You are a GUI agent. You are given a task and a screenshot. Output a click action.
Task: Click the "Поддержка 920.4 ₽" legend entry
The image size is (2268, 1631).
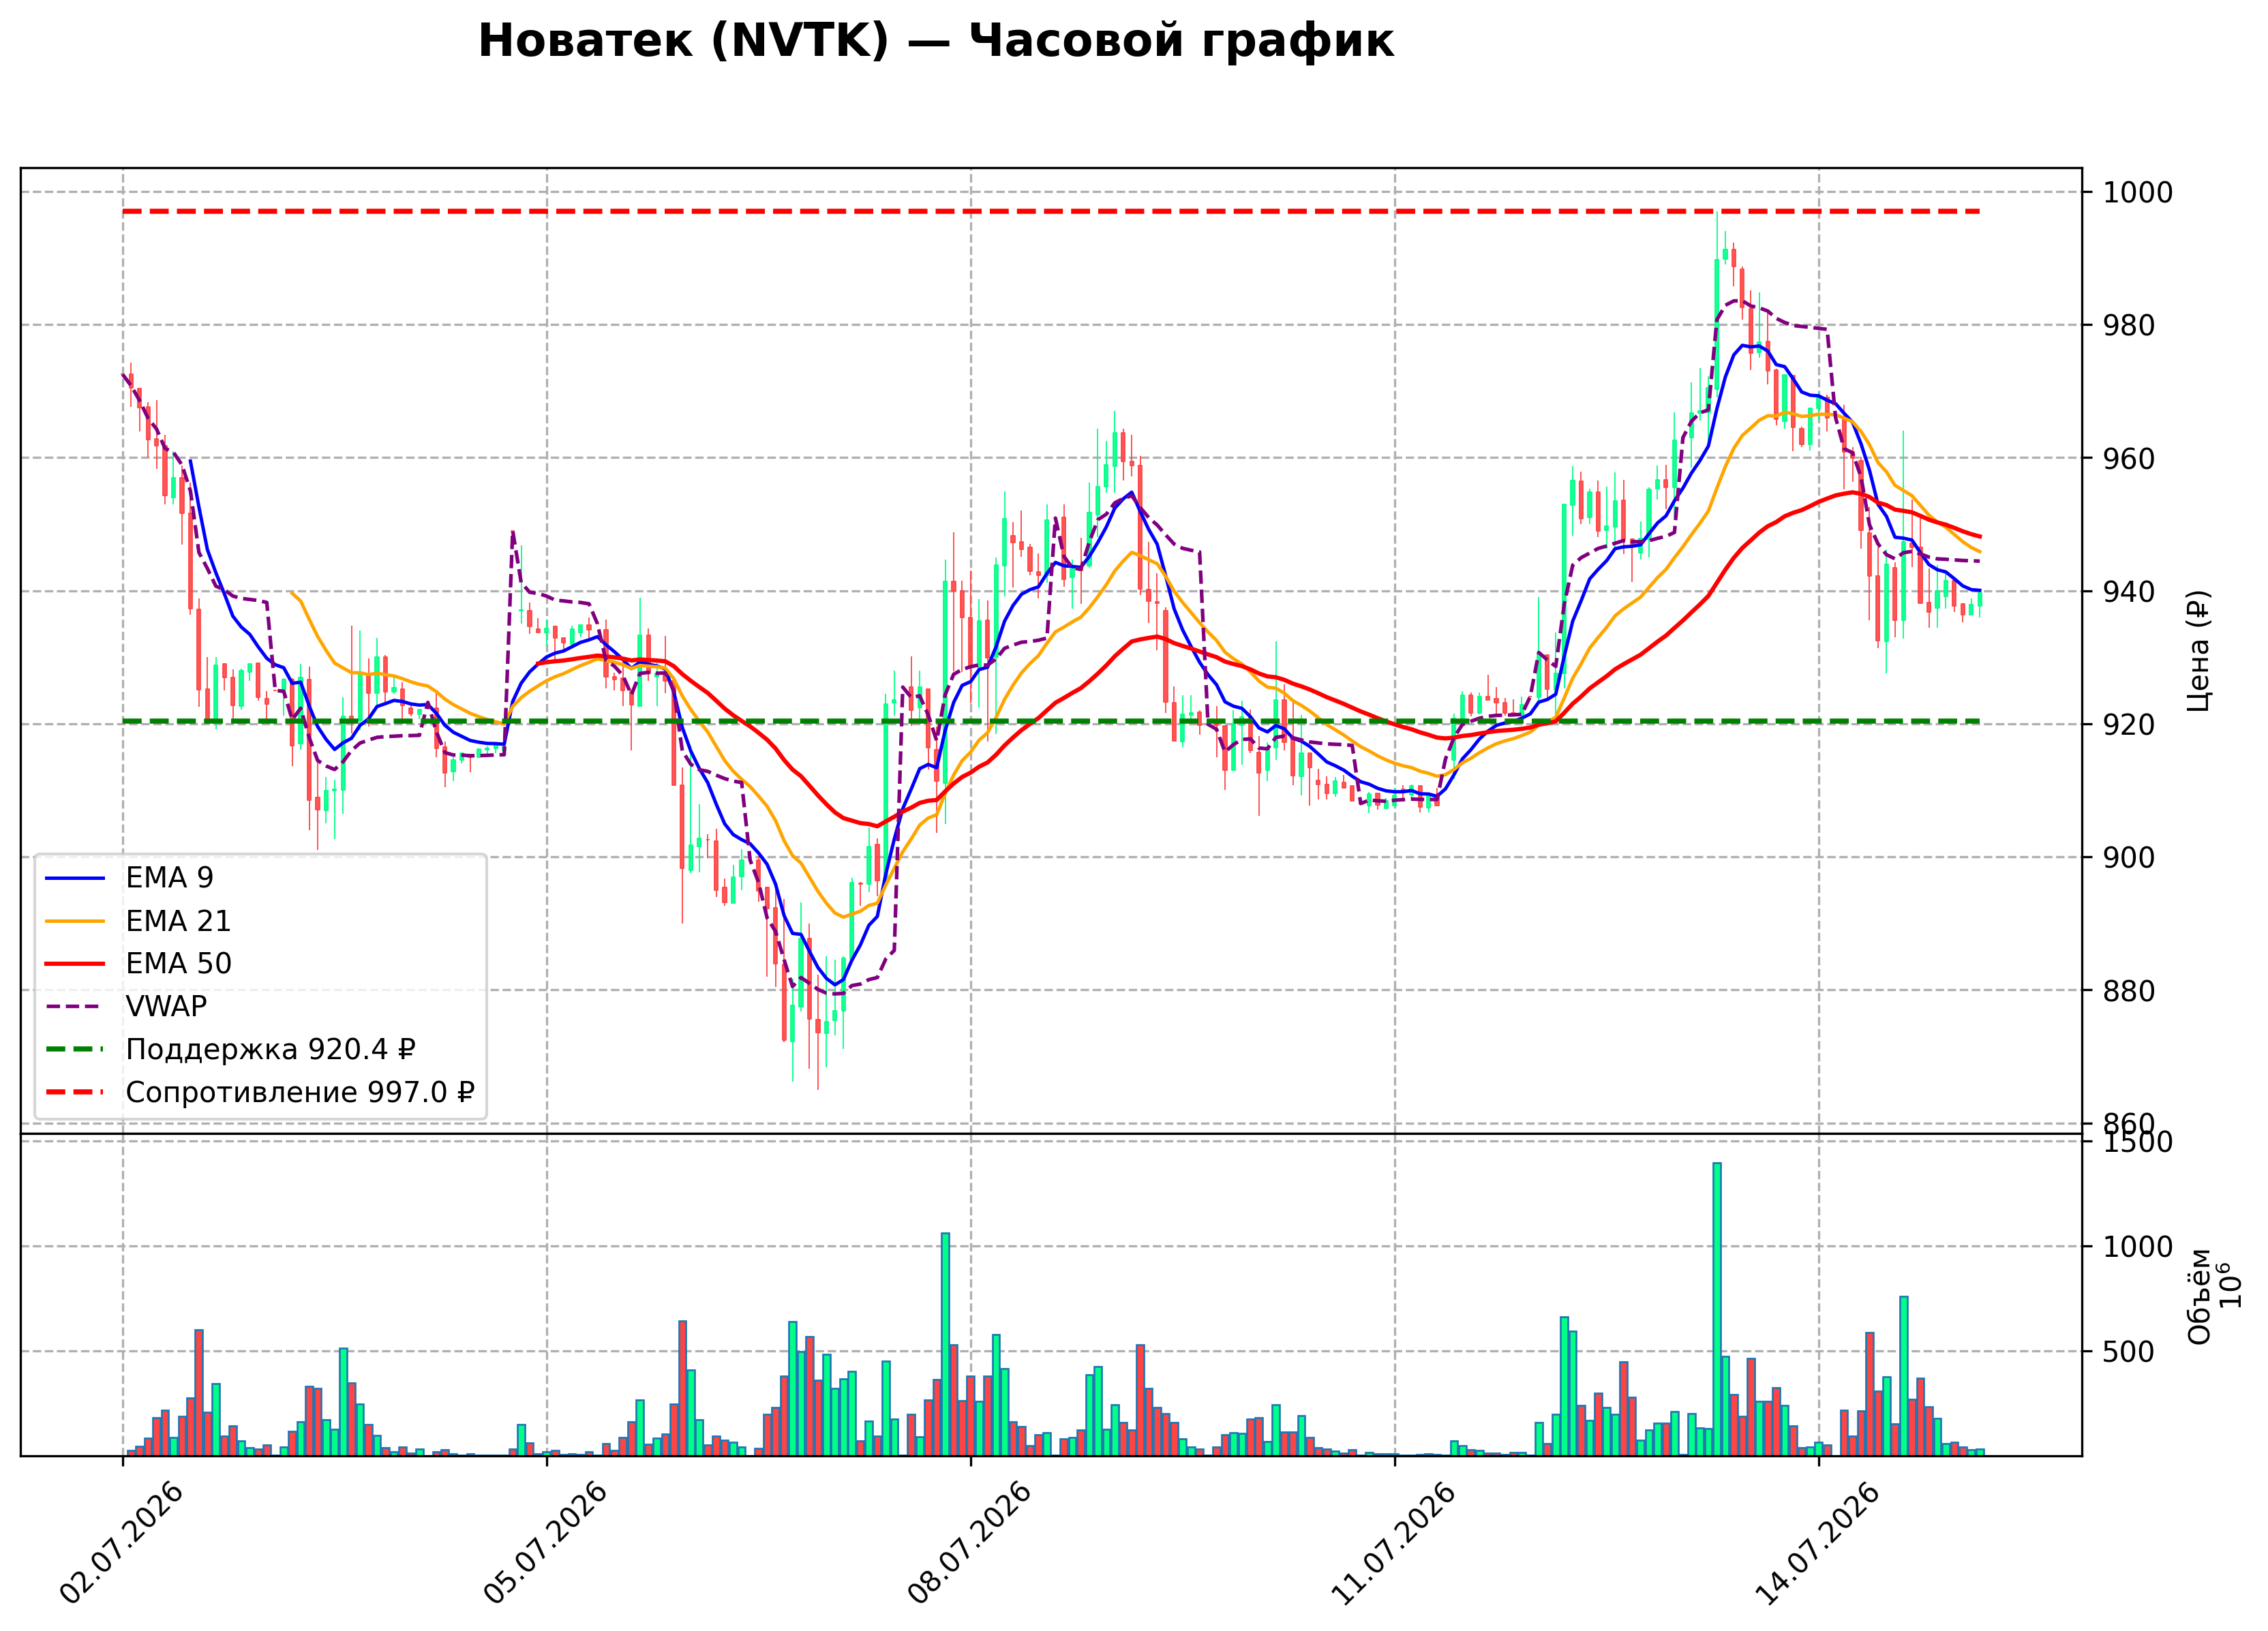coord(270,1050)
